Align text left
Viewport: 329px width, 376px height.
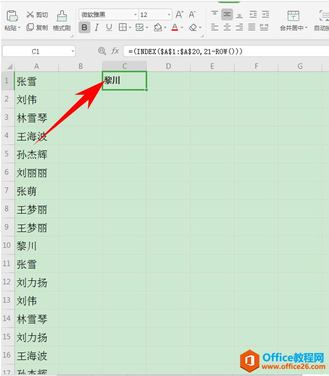(214, 27)
